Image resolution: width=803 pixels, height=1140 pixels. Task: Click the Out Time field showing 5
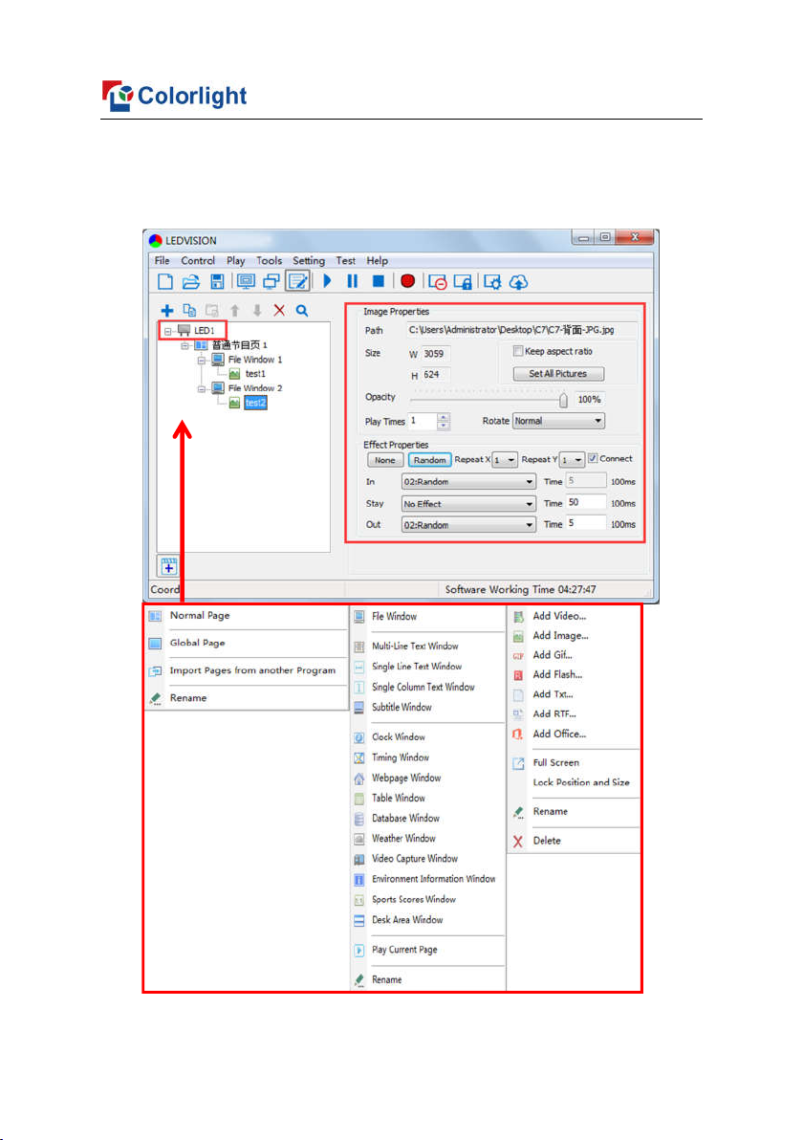(x=586, y=523)
